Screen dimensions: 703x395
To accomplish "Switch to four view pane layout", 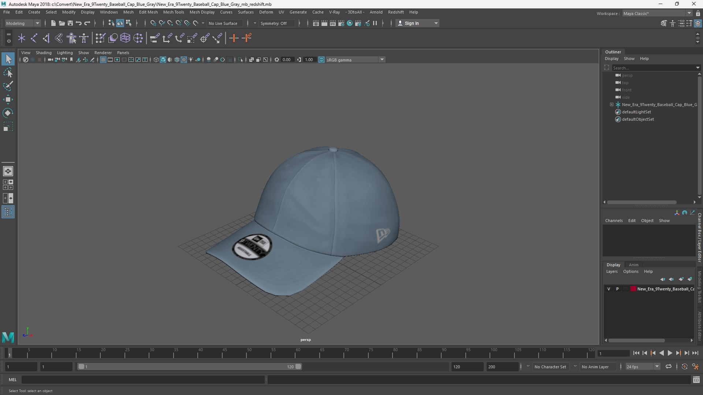I will click(8, 185).
